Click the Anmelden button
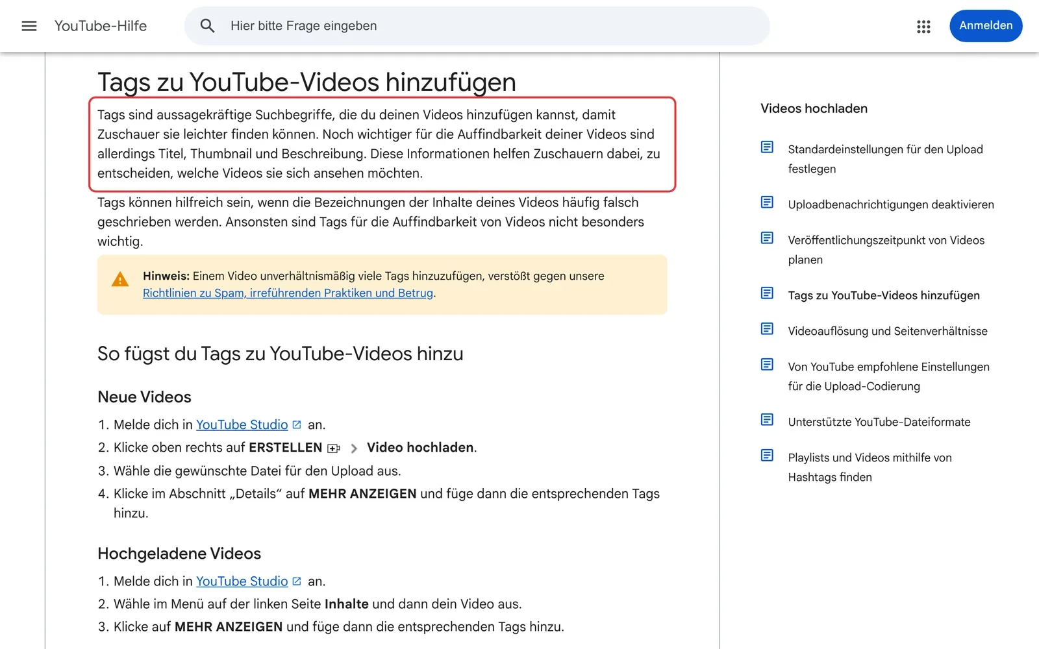This screenshot has width=1039, height=649. (x=986, y=26)
